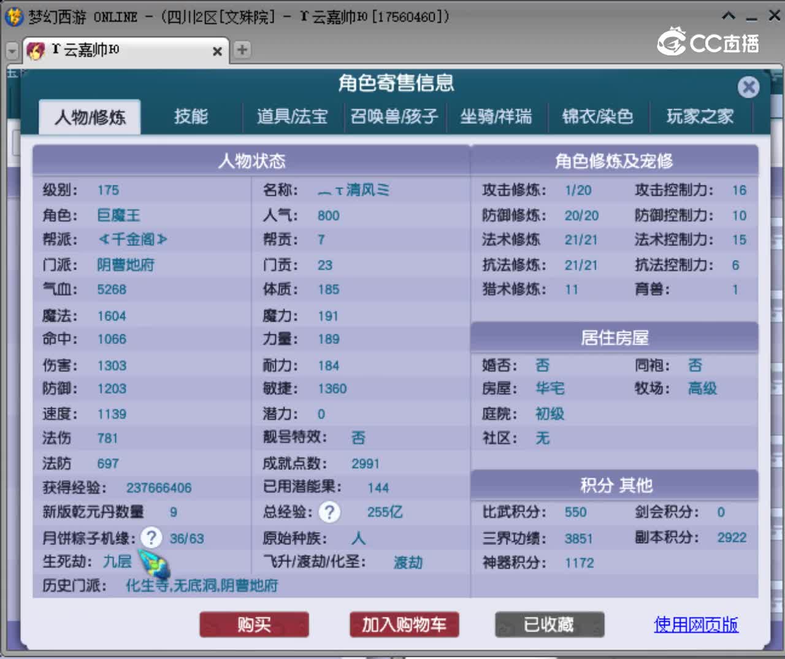
Task: Click the 加入购物车 button
Action: pyautogui.click(x=404, y=625)
